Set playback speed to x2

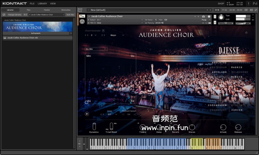click(135, 114)
